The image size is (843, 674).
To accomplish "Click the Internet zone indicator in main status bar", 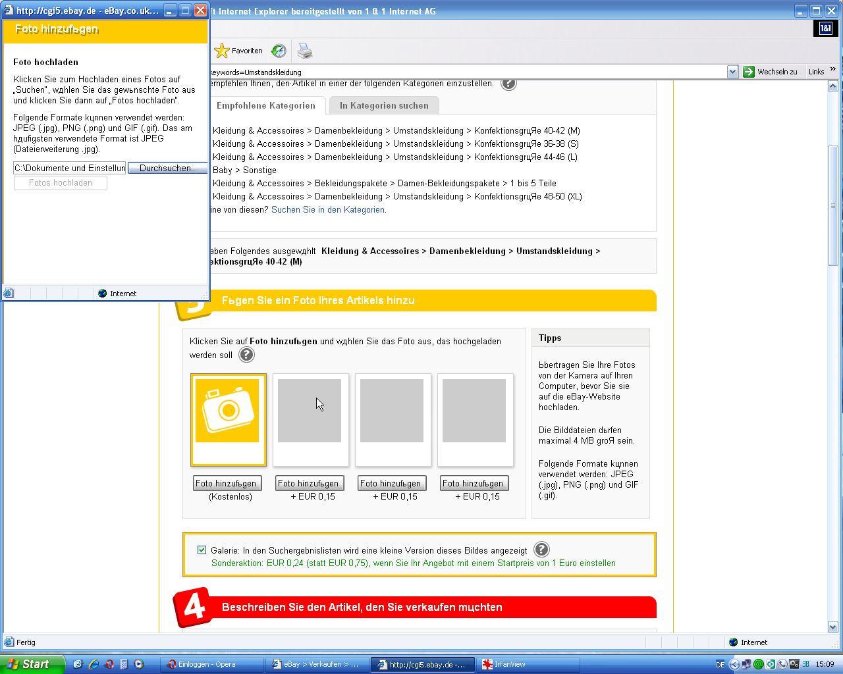I will pos(748,642).
